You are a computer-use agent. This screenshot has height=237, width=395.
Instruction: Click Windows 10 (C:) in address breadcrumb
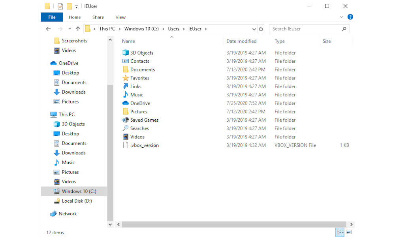pyautogui.click(x=141, y=29)
